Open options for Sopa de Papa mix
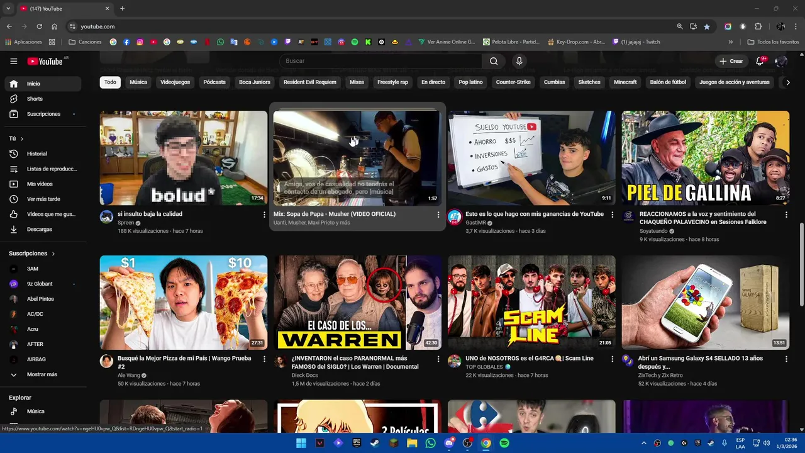 coord(438,215)
